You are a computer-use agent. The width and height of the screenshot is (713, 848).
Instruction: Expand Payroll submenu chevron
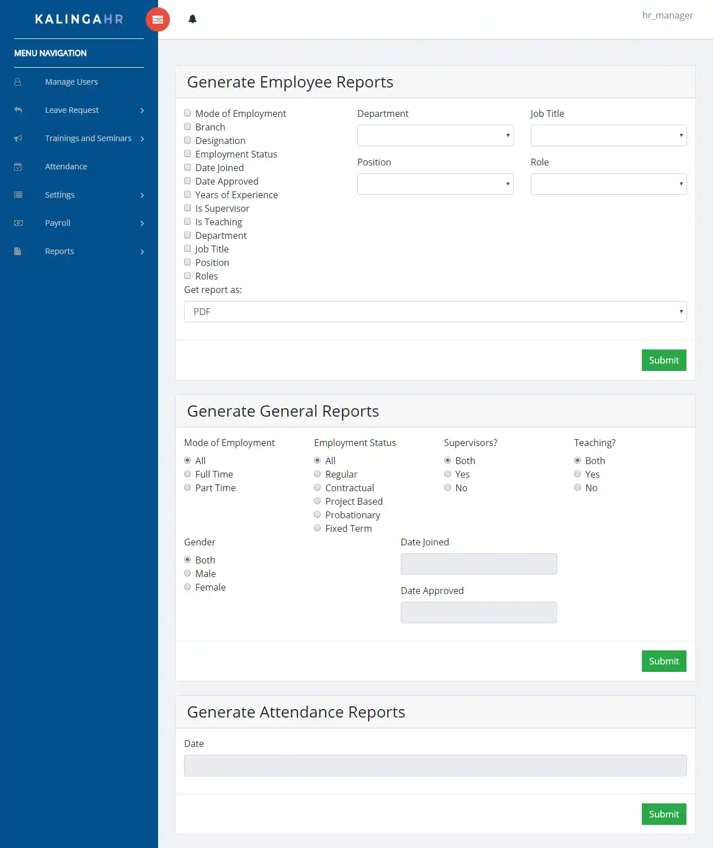click(142, 224)
